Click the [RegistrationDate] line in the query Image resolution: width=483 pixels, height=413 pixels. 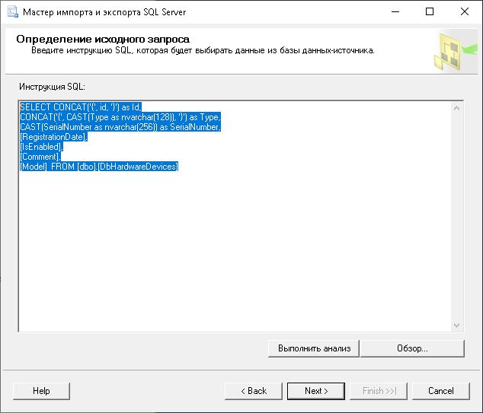pos(53,137)
